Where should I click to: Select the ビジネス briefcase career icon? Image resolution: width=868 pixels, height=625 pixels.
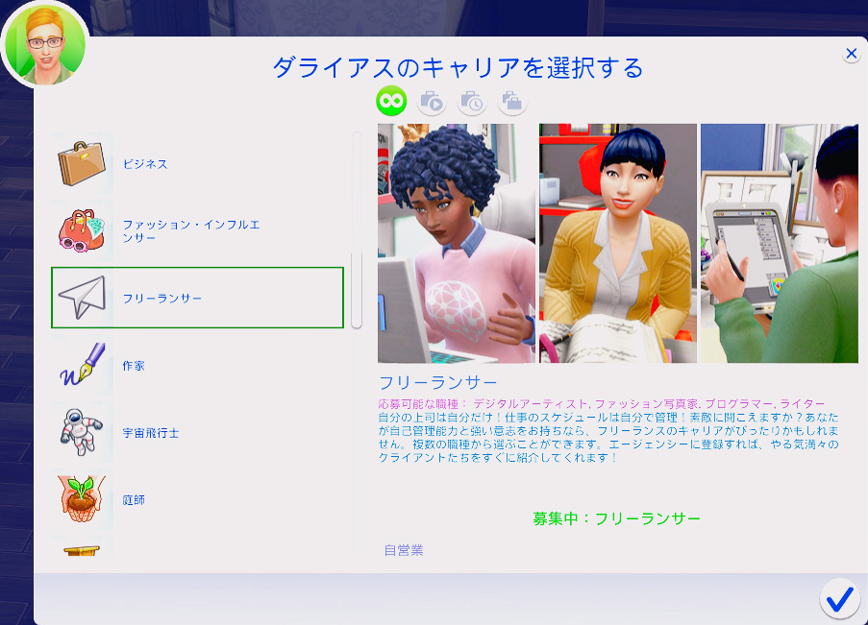[x=81, y=164]
